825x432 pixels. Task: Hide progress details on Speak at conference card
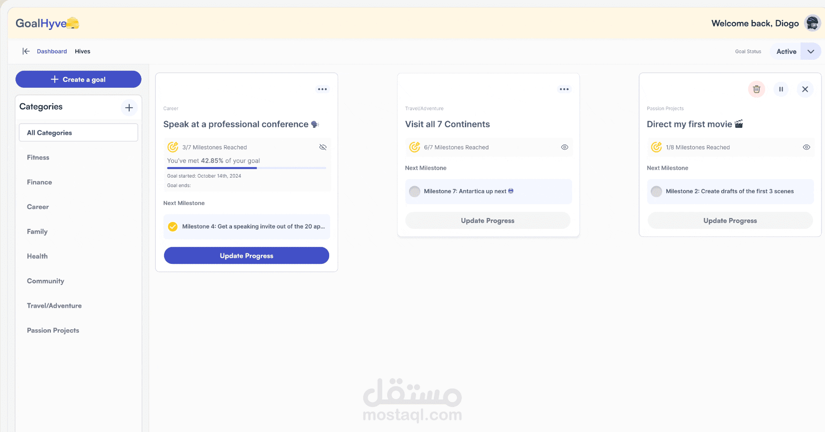323,147
